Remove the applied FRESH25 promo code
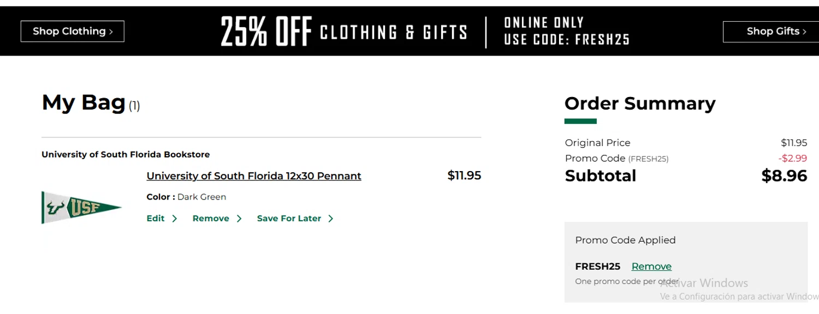This screenshot has height=314, width=819. pyautogui.click(x=651, y=267)
